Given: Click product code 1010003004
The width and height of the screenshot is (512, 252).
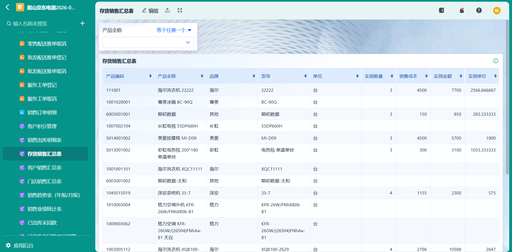Looking at the screenshot, I should pos(118,205).
